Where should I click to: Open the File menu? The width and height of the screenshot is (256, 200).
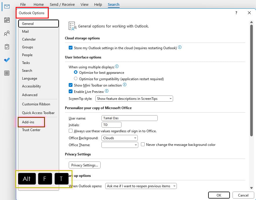pyautogui.click(x=23, y=4)
